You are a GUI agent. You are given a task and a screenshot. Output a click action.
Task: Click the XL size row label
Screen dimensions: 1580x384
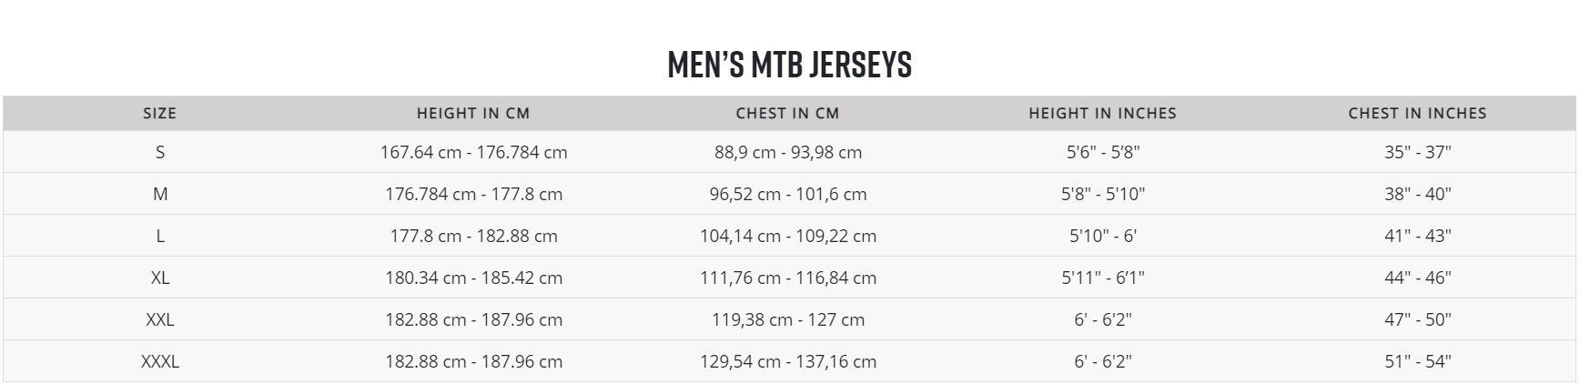(160, 278)
